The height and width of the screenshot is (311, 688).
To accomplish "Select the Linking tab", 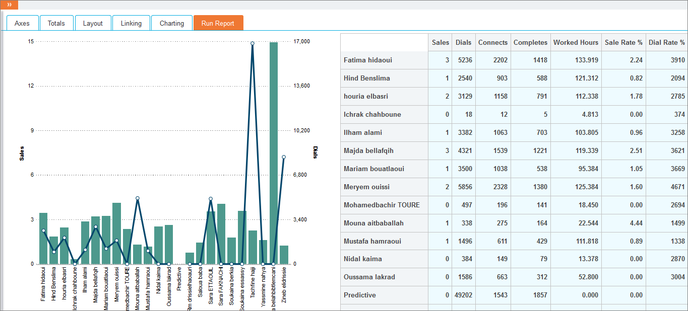I will [x=131, y=23].
